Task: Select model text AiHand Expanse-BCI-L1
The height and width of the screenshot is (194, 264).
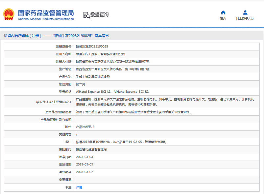Action: coord(93,92)
